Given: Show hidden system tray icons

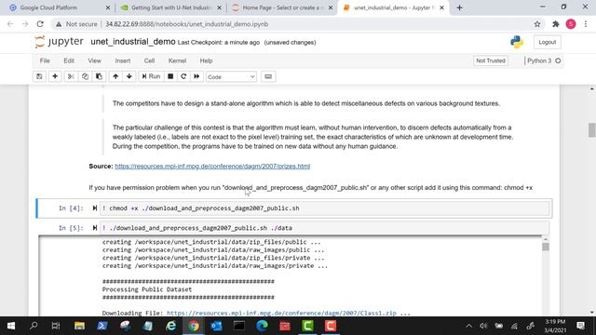Looking at the screenshot, I should pyautogui.click(x=469, y=326).
